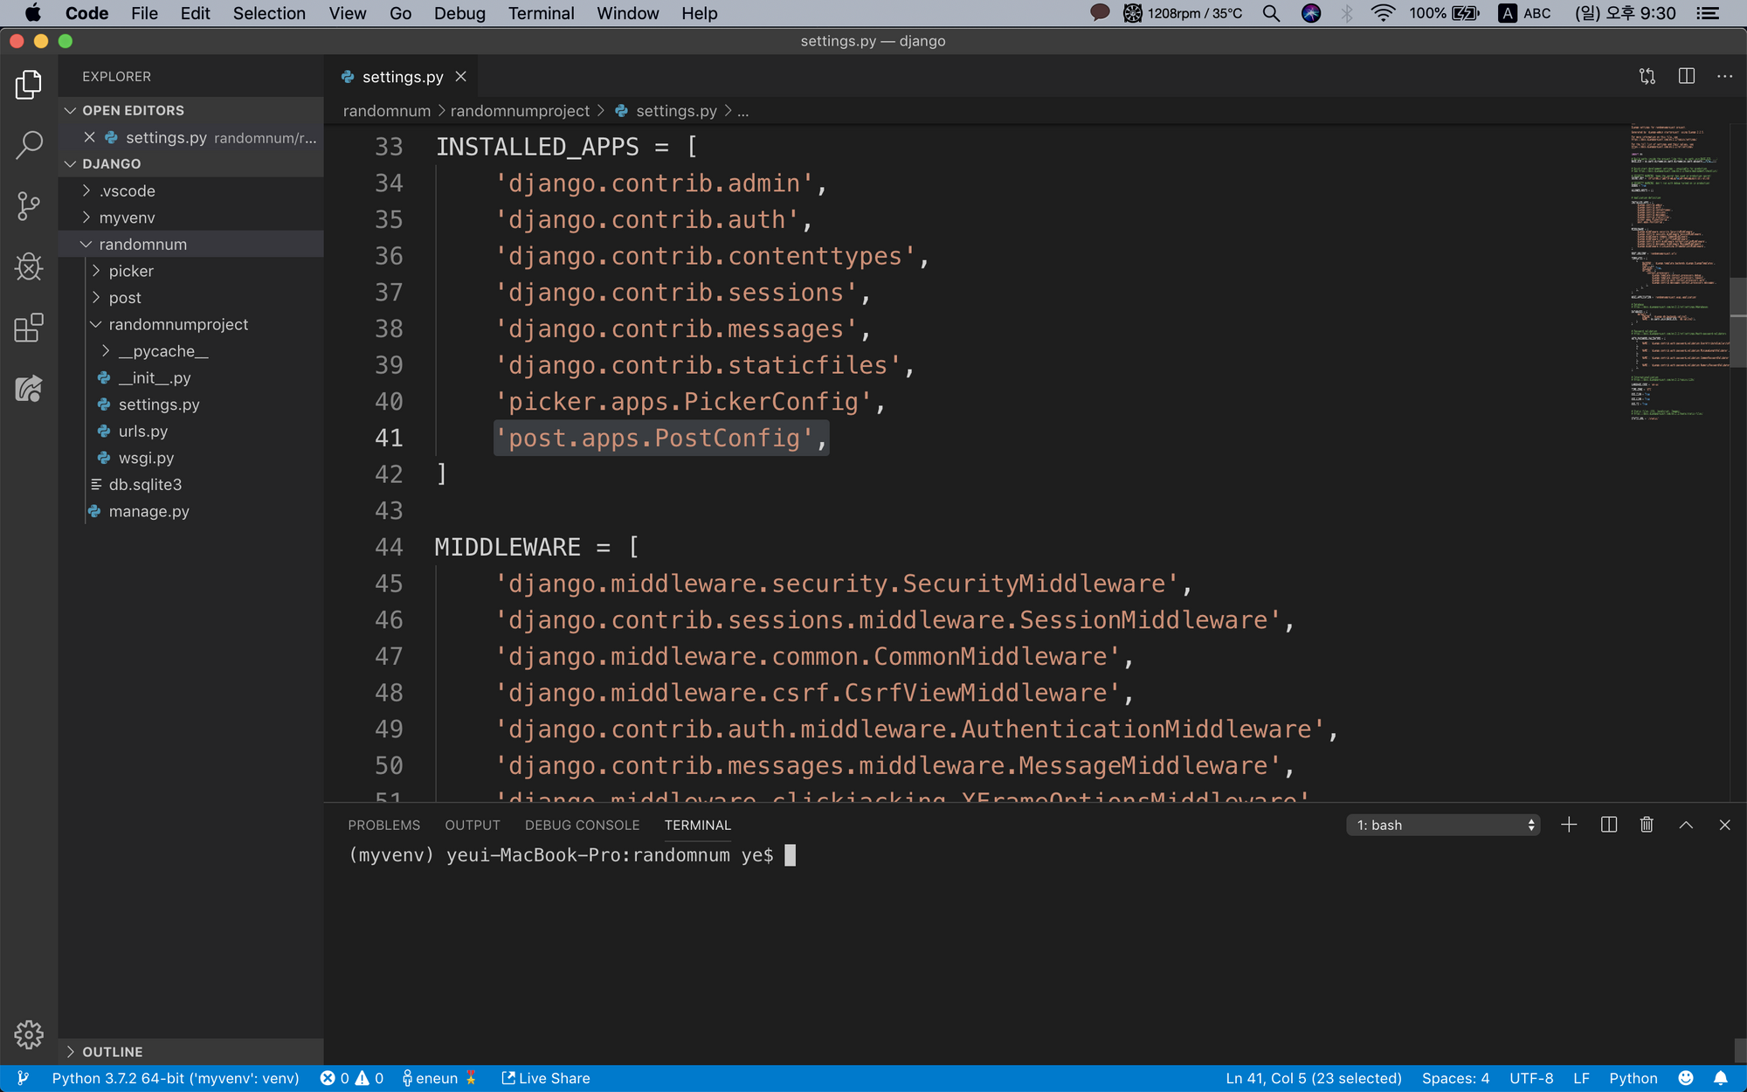Open the Extensions view
The width and height of the screenshot is (1747, 1092).
click(29, 328)
